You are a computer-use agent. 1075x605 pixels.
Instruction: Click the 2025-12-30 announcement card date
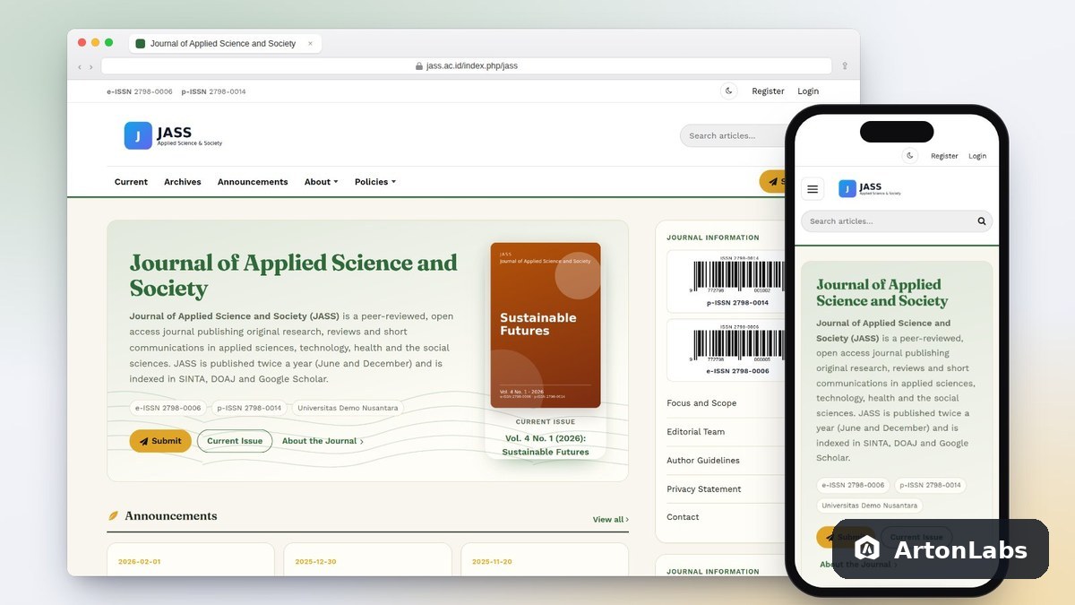(x=315, y=562)
